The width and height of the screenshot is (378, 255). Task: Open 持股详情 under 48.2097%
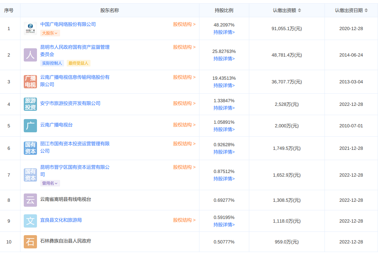click(224, 32)
